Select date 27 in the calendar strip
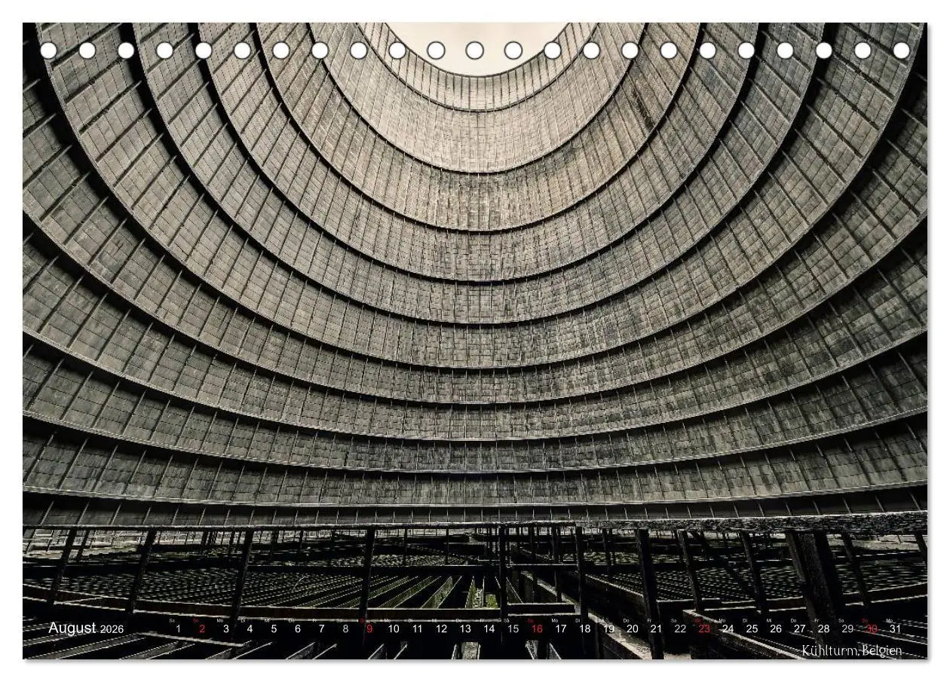Image resolution: width=950 pixels, height=682 pixels. coord(799,628)
